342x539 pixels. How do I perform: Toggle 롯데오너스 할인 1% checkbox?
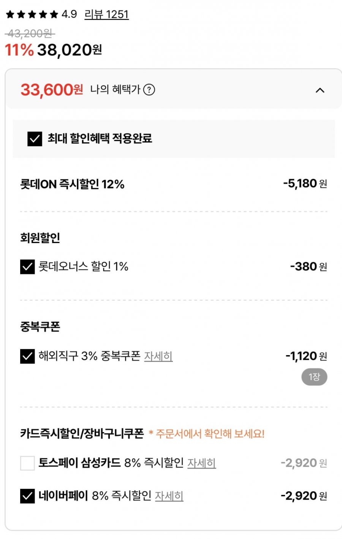[27, 267]
